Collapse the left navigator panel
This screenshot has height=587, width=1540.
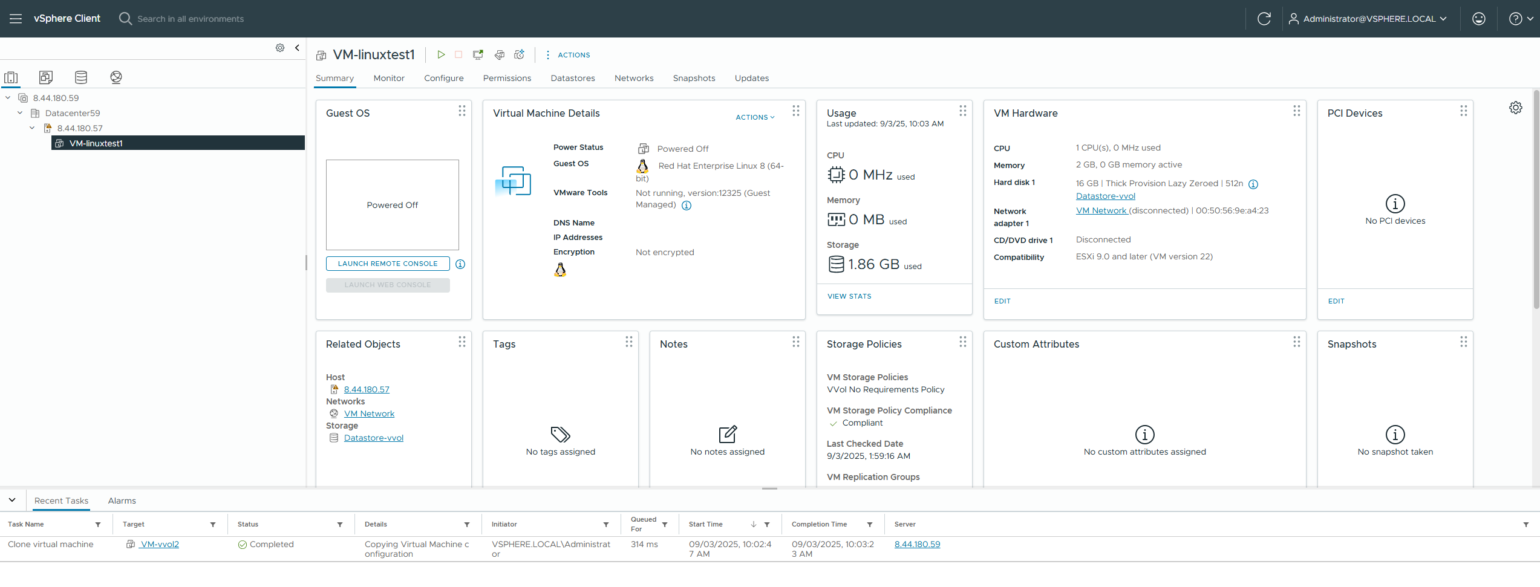(297, 48)
